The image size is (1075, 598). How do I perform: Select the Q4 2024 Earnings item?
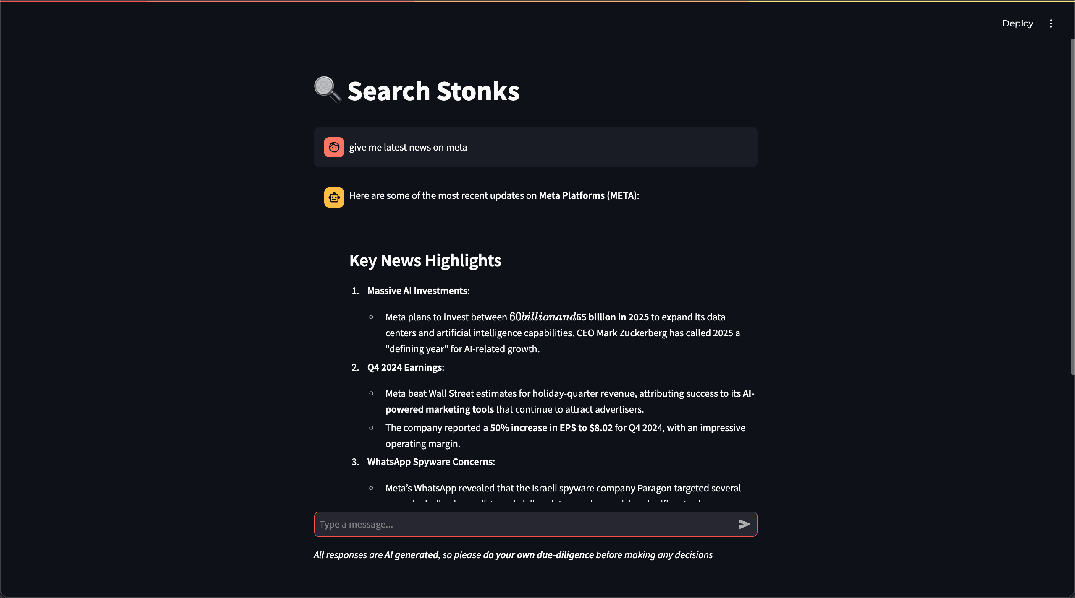click(405, 367)
